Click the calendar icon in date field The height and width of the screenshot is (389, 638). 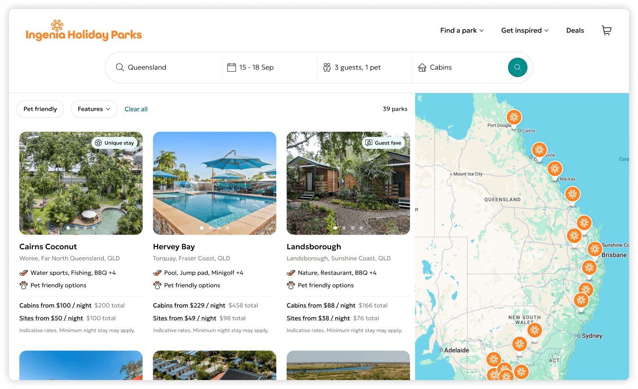click(231, 67)
